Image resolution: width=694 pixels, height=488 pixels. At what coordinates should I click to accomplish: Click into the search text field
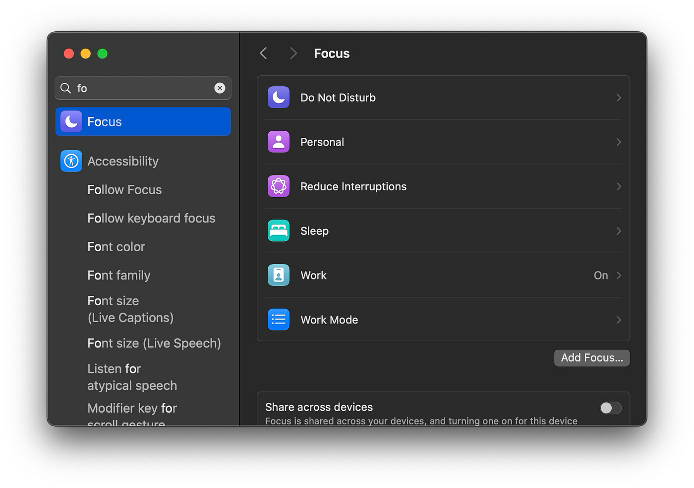143,88
